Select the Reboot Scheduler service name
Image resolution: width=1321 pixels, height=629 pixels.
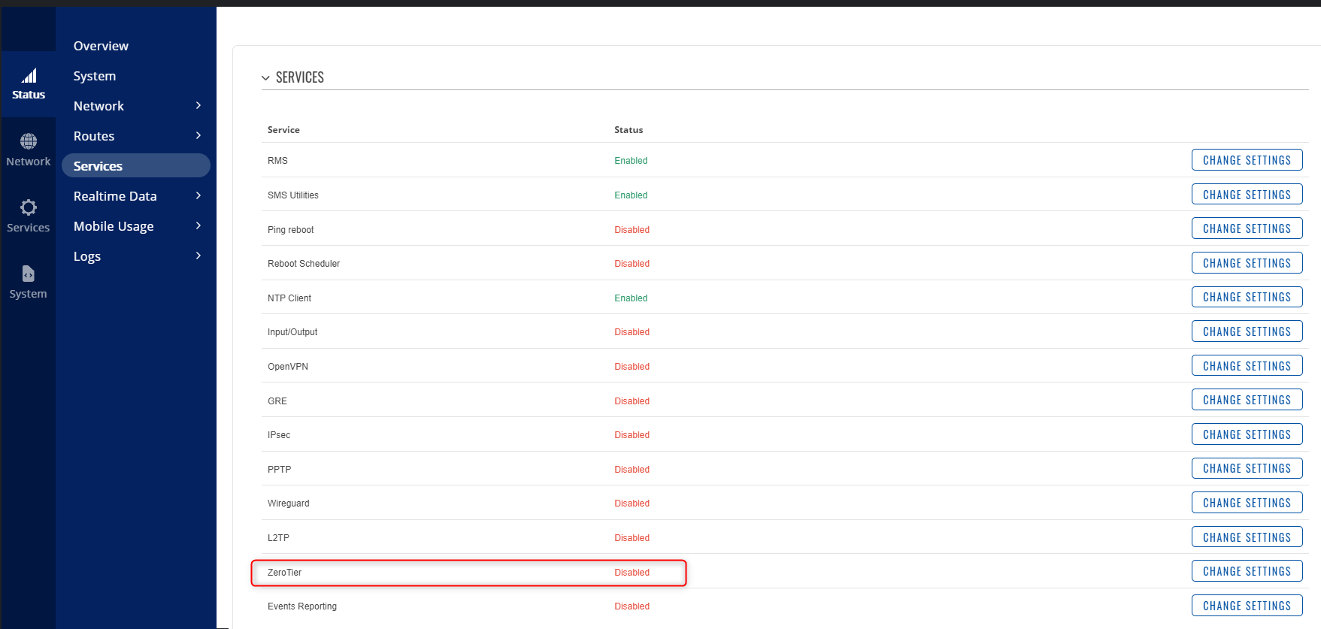point(304,264)
